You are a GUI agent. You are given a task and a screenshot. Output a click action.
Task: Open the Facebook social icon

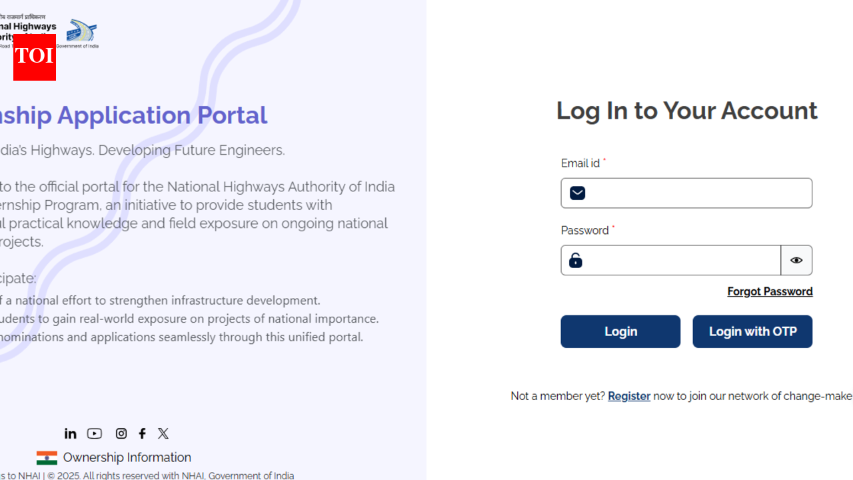[142, 433]
